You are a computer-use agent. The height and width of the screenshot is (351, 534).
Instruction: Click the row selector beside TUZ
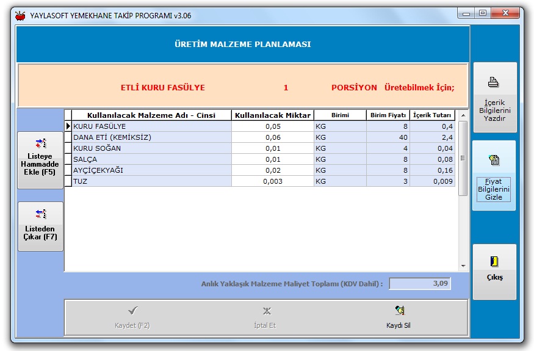pyautogui.click(x=68, y=181)
